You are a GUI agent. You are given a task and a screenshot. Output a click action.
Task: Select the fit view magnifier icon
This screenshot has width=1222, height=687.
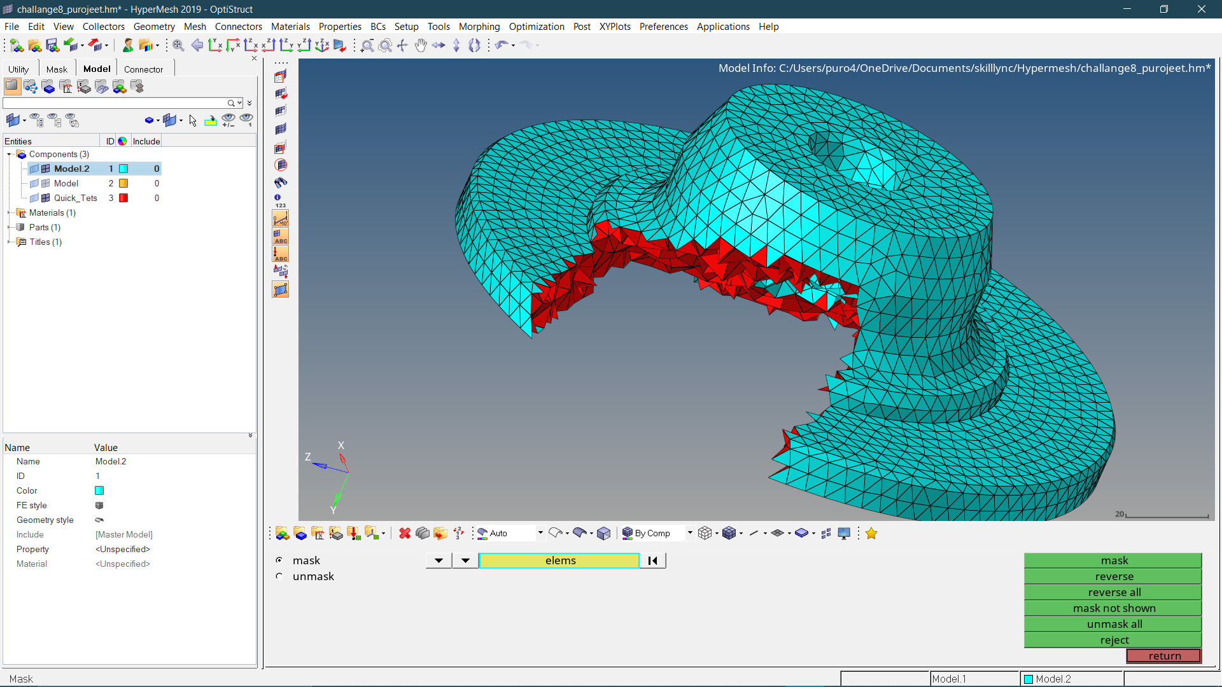coord(178,45)
